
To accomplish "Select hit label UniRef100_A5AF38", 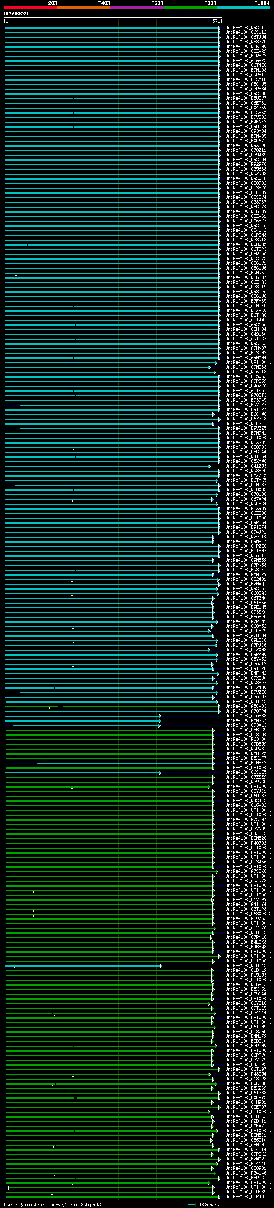I will pyautogui.click(x=246, y=716).
